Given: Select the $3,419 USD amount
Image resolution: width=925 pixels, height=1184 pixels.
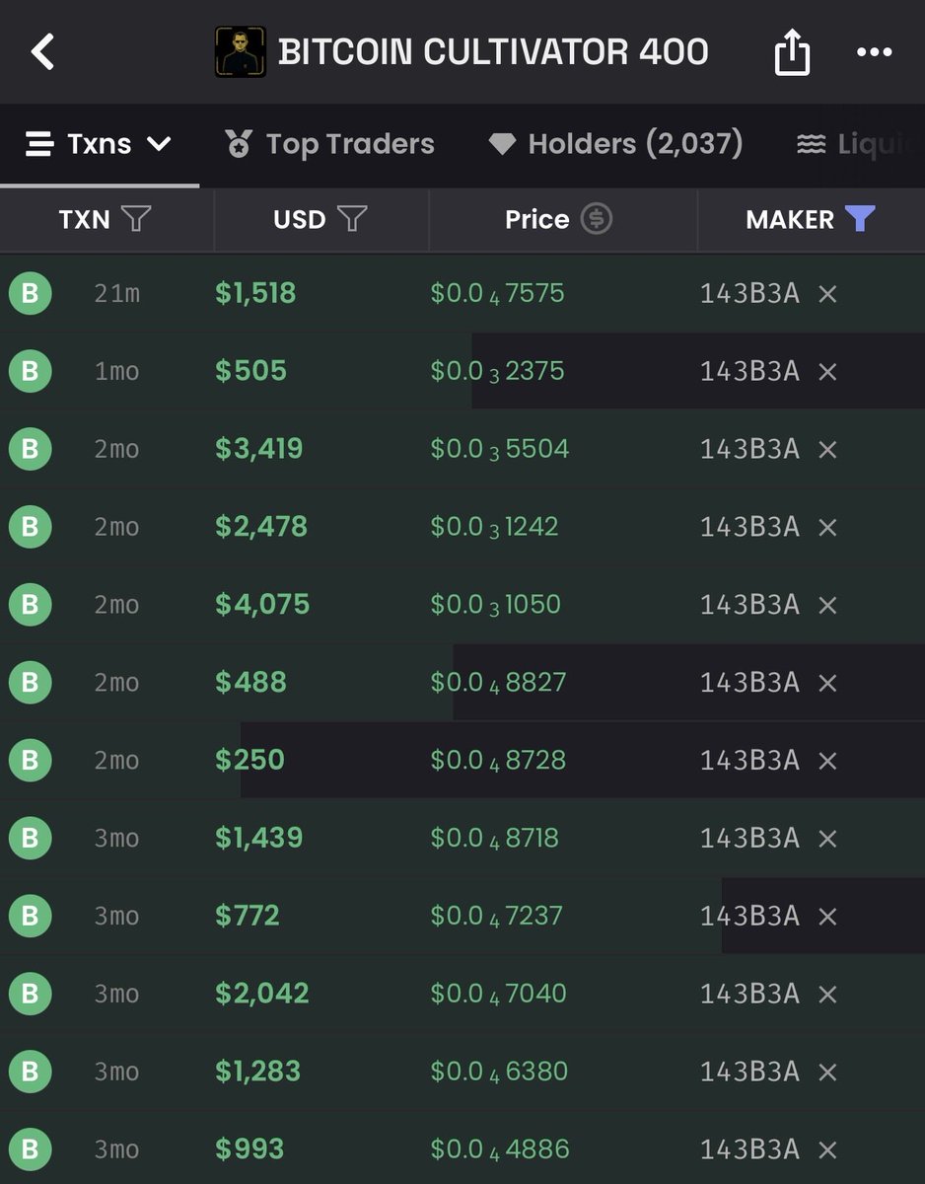Looking at the screenshot, I should click(x=259, y=450).
